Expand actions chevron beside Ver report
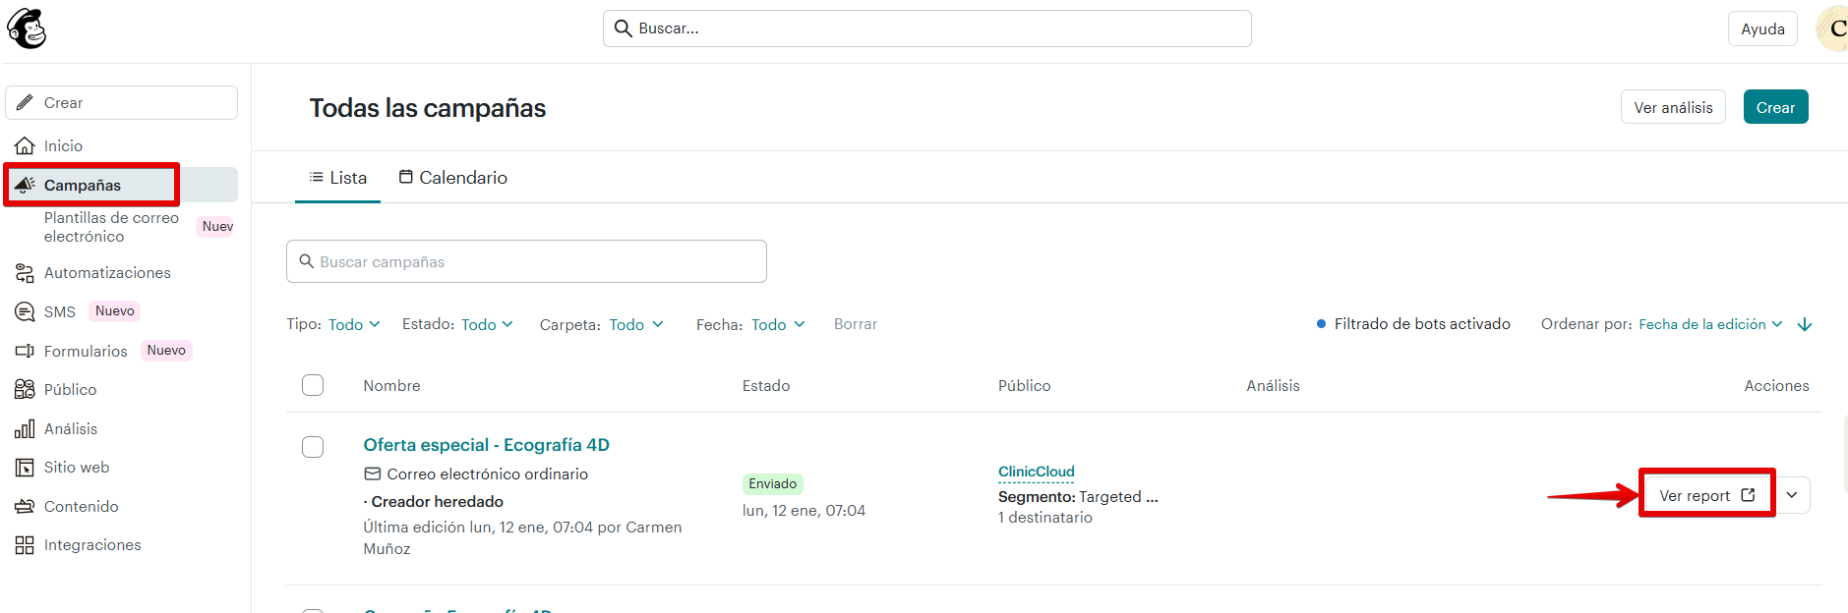Screen dimensions: 1848x613 click(x=1792, y=495)
